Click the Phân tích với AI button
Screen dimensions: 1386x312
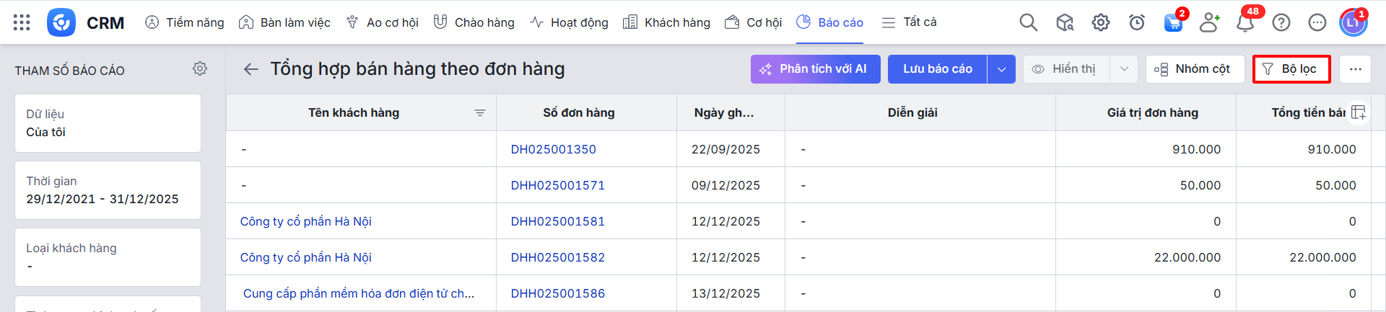point(815,69)
